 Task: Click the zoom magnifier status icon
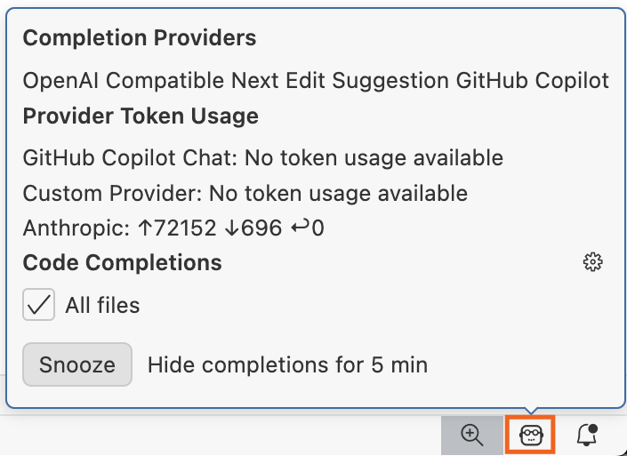pyautogui.click(x=471, y=435)
